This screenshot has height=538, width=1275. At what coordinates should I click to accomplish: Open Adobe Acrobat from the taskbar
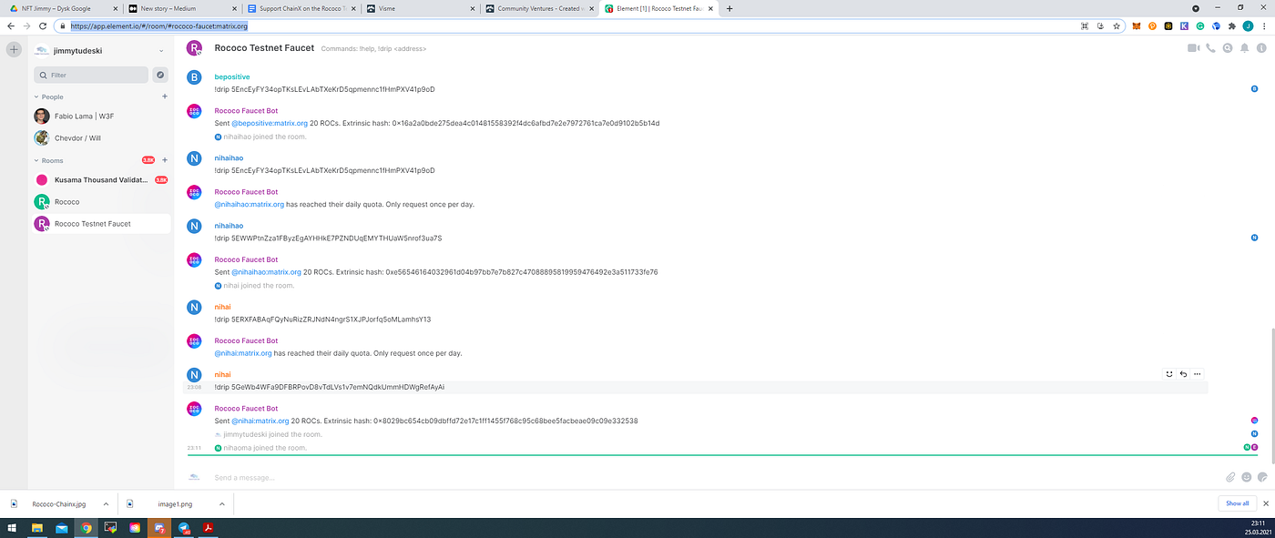[208, 527]
